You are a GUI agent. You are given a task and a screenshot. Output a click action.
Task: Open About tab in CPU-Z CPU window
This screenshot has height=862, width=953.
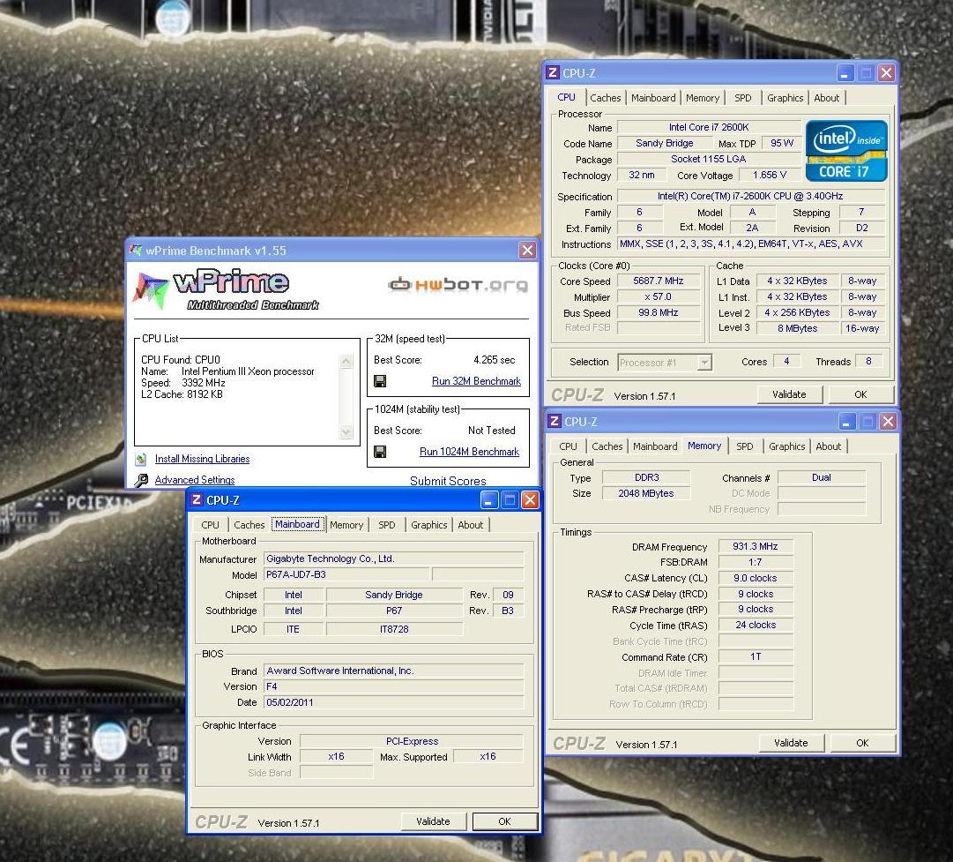827,98
